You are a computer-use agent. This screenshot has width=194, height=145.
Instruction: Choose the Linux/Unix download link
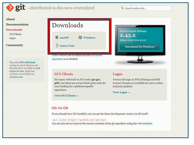67,46
